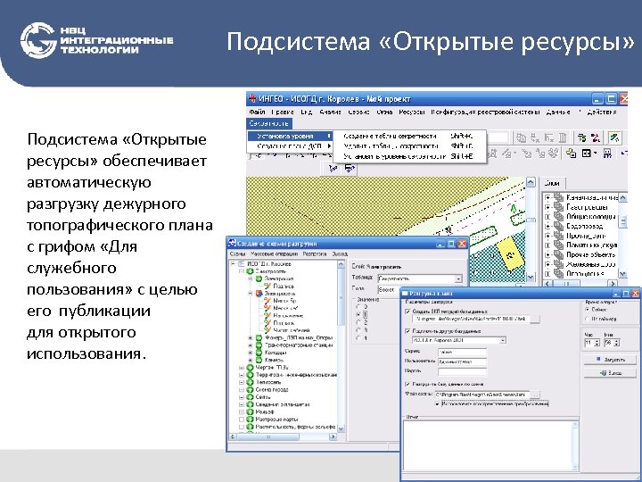Click the Канализация layer stack icon
Screen dimensions: 642x482
[x=558, y=197]
